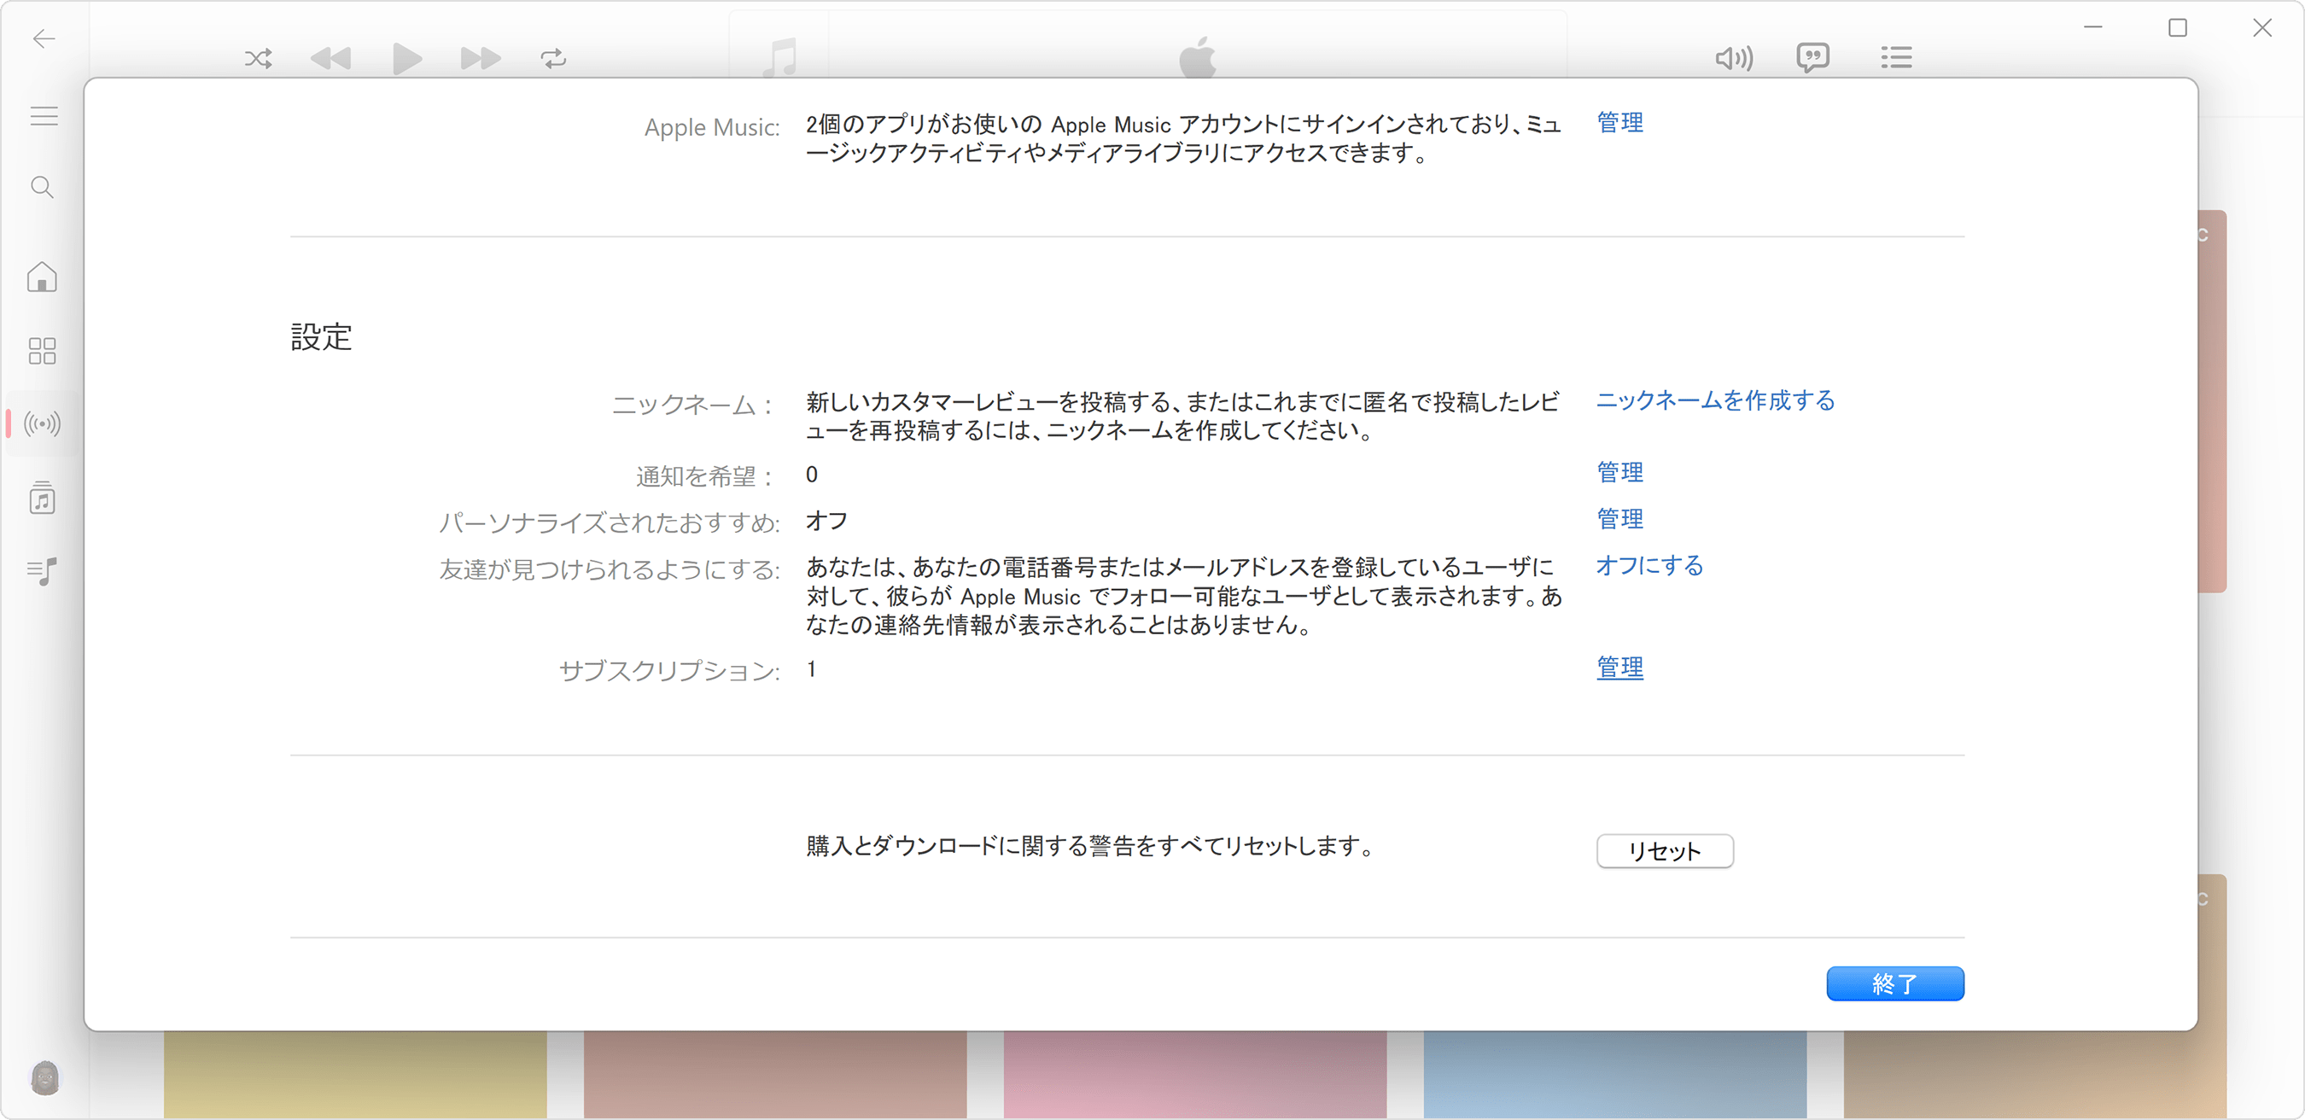Screen dimensions: 2305x1120
Task: Select the Radio sidebar icon
Action: [x=41, y=425]
